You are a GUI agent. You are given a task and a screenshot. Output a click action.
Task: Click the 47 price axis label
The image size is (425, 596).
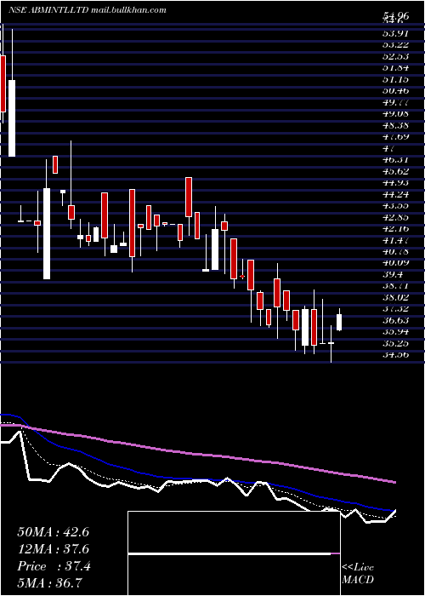(389, 148)
